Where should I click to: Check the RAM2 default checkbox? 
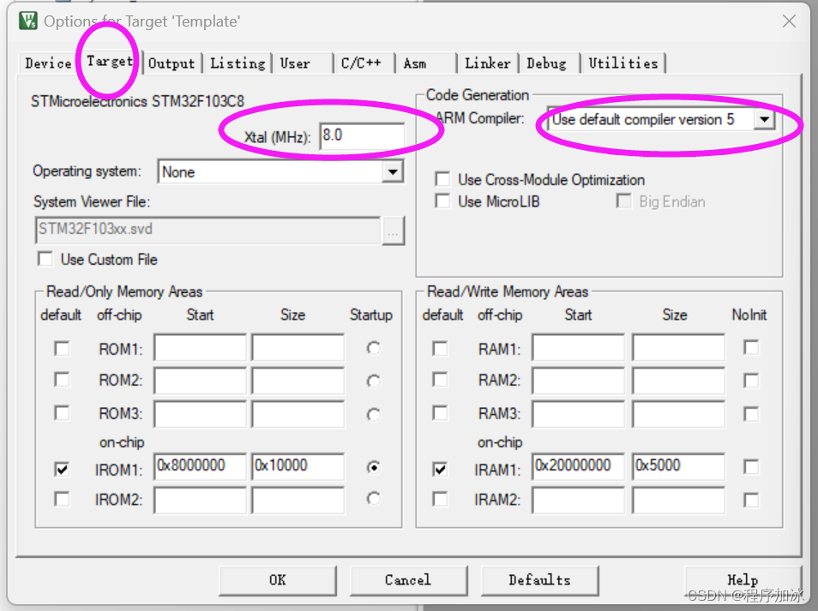[x=440, y=380]
